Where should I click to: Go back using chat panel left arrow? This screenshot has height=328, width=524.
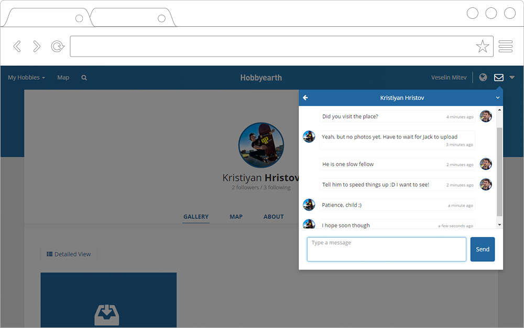[305, 98]
